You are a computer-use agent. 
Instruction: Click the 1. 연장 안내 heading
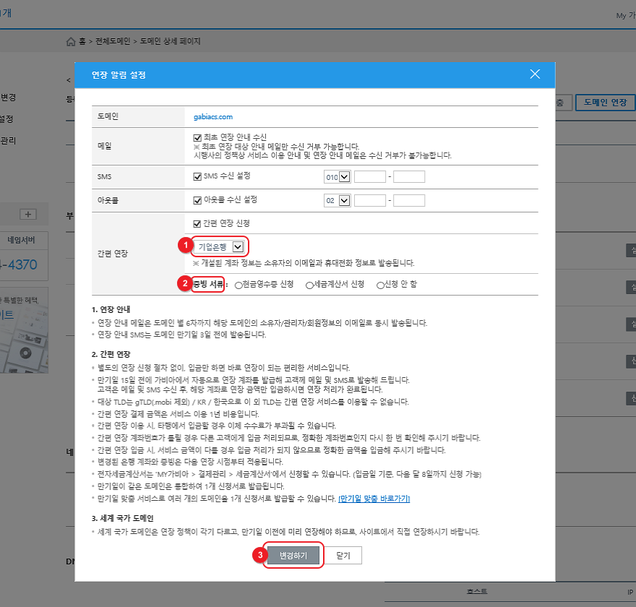click(111, 309)
